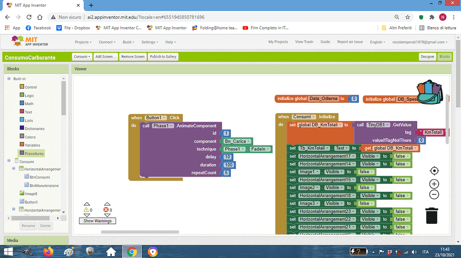Click the Show Warnings button
This screenshot has width=461, height=258.
point(97,221)
